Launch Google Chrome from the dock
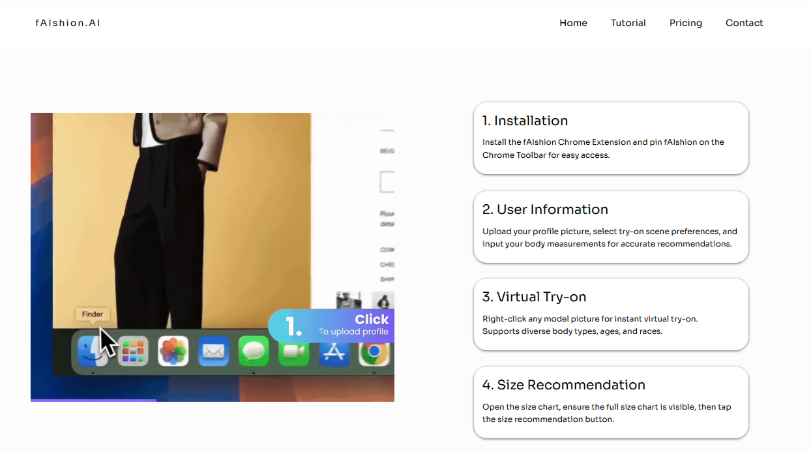 pos(374,350)
